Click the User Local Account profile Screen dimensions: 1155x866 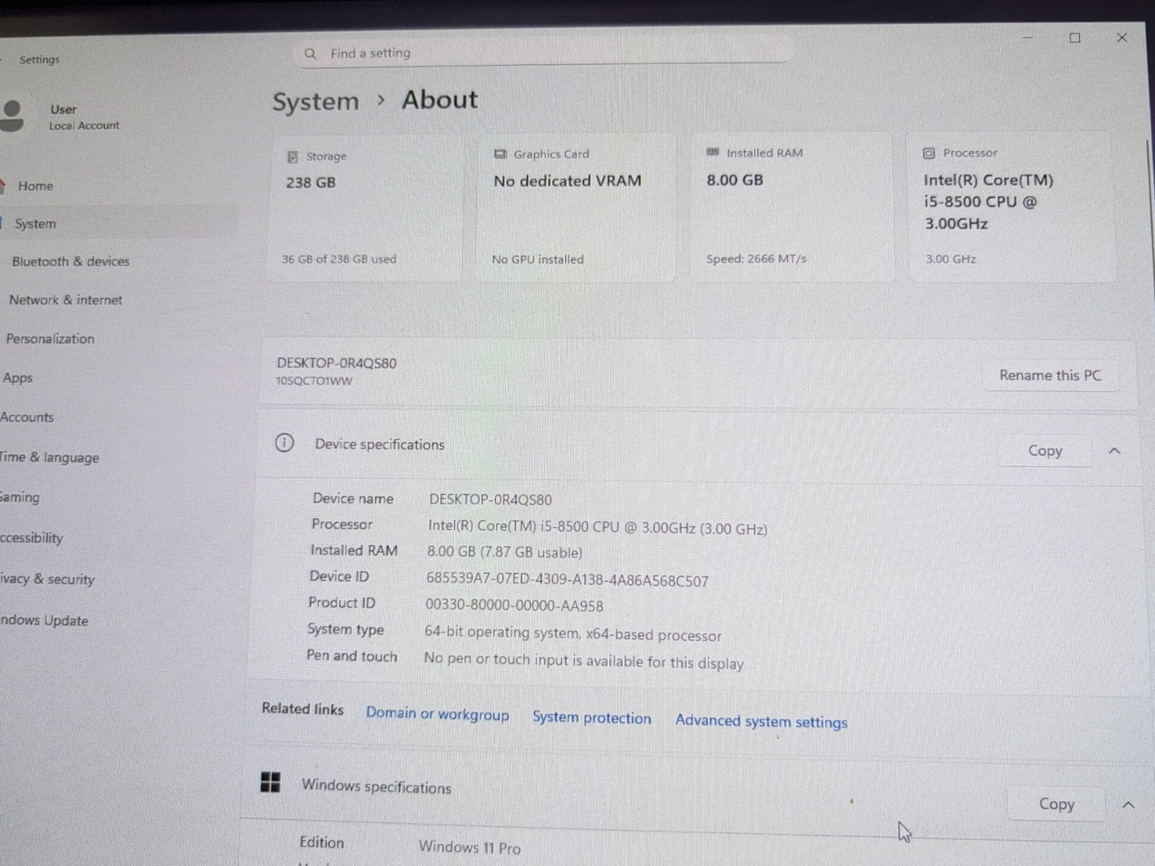click(64, 117)
